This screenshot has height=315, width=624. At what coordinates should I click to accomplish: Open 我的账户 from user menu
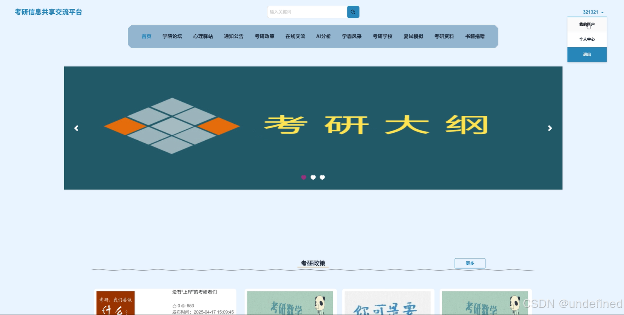(x=587, y=24)
